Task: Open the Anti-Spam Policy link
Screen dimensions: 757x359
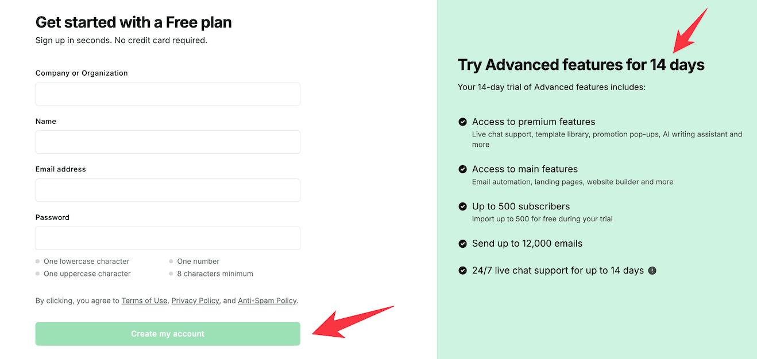Action: 267,300
